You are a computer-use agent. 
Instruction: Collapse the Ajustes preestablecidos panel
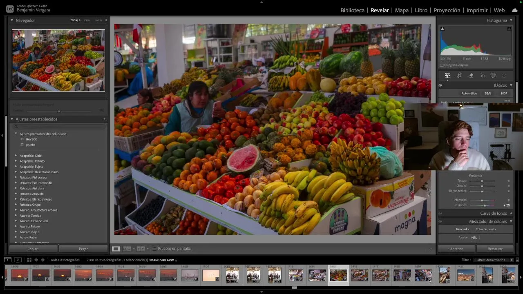click(12, 119)
